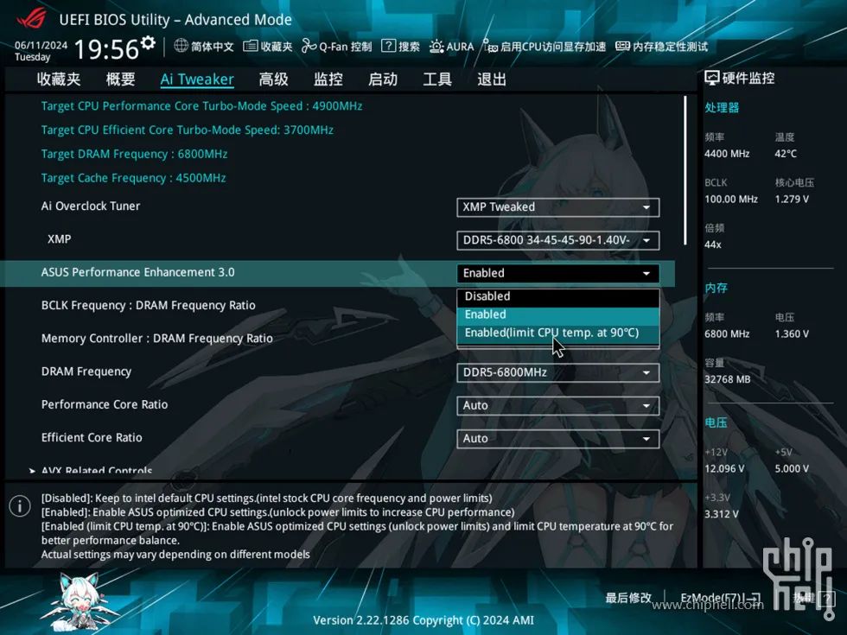Switch to the 启动 tab
The image size is (847, 635).
382,79
